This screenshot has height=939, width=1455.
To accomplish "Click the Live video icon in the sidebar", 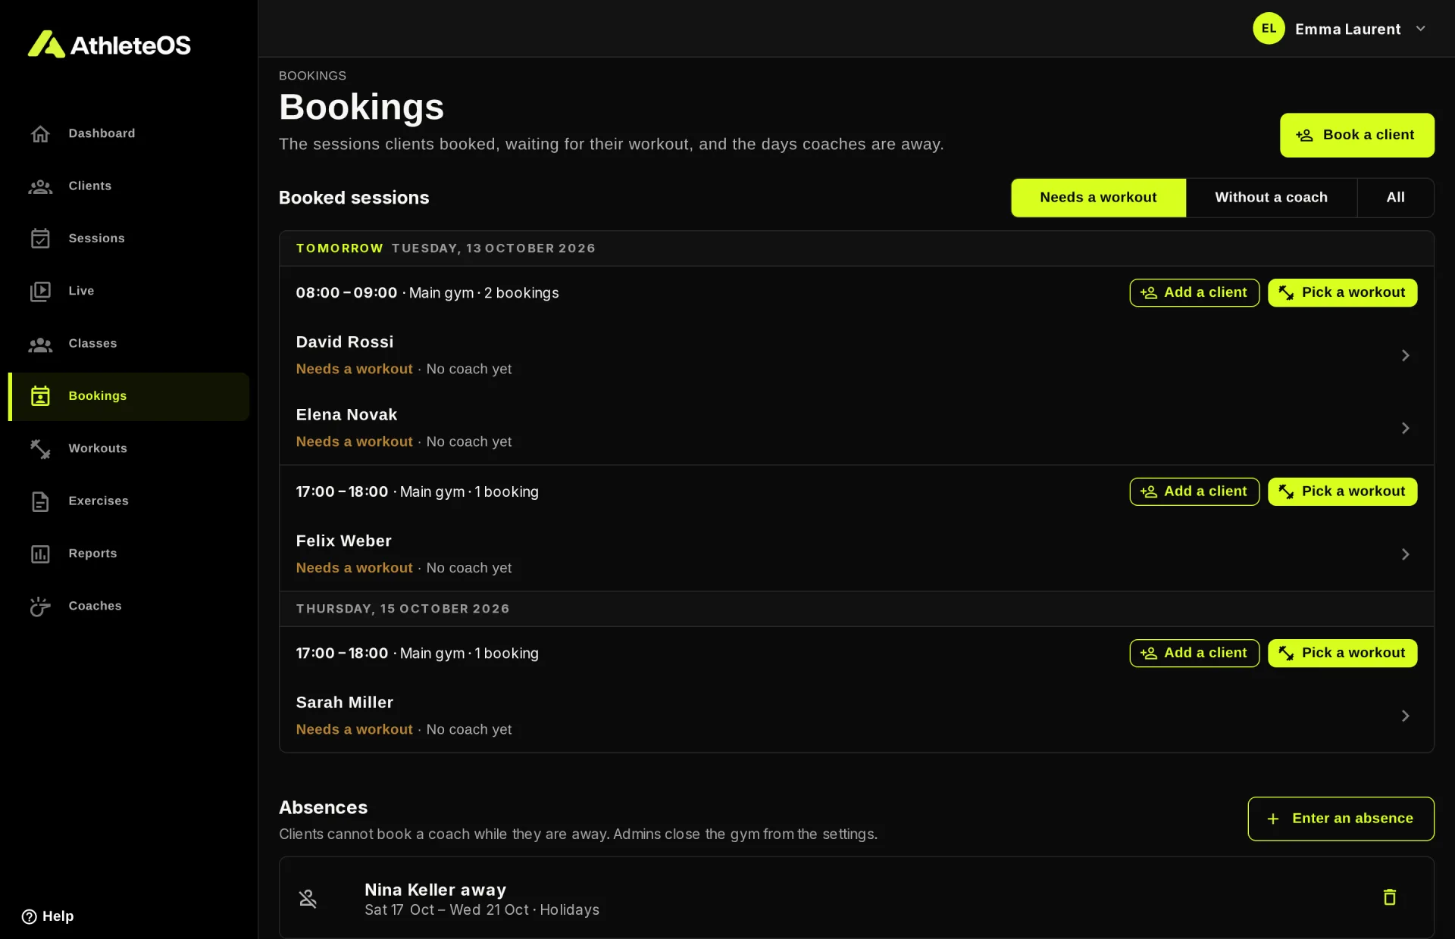I will point(40,291).
